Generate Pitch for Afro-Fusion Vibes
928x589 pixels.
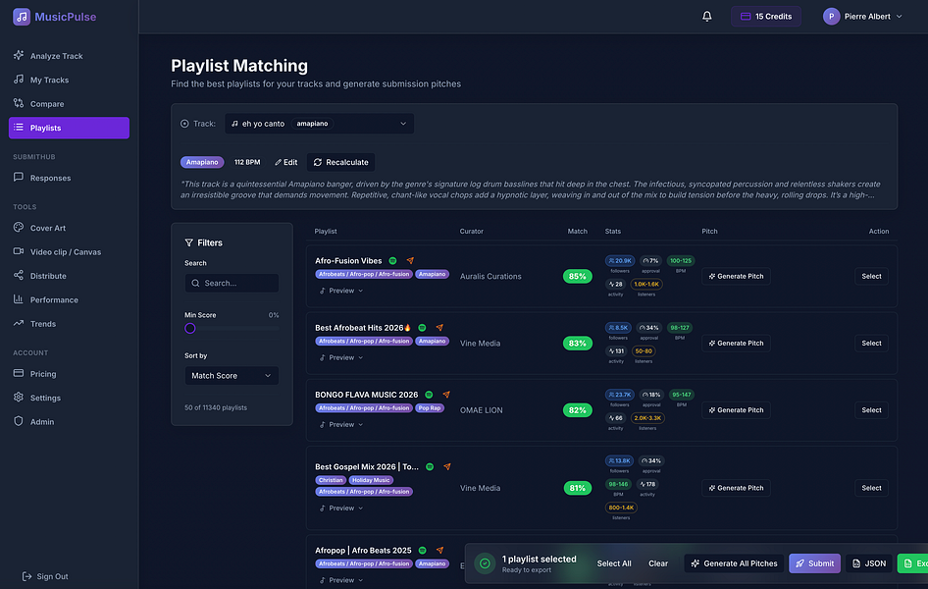735,276
